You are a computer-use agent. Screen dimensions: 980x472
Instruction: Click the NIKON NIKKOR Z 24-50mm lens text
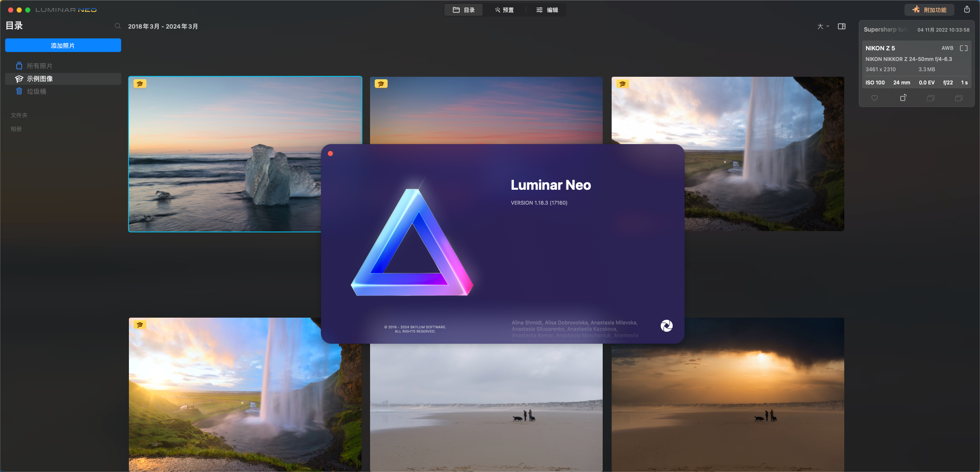pos(909,59)
